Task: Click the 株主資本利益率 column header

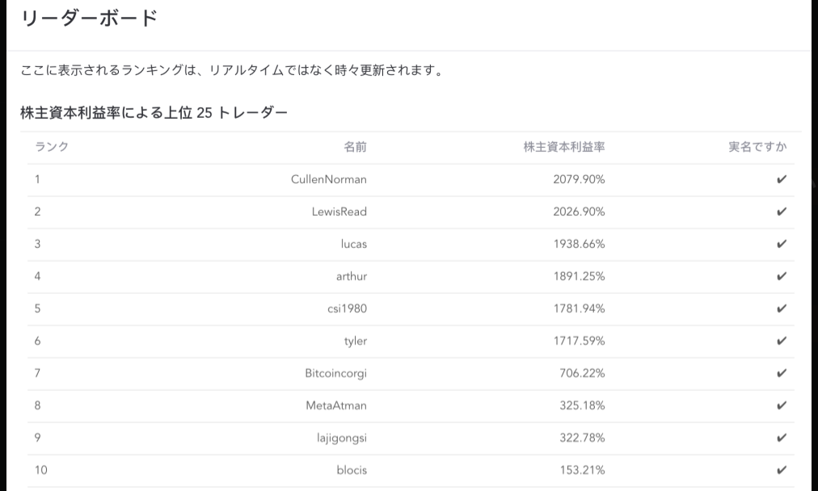Action: coord(564,147)
